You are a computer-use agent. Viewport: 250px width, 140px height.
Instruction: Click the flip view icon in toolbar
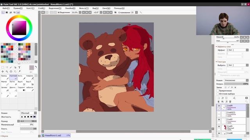pos(115,12)
